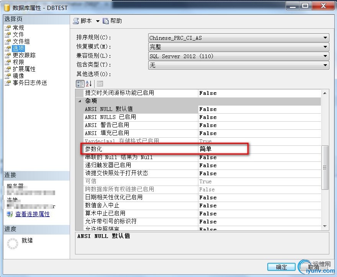Image resolution: width=337 pixels, height=277 pixels.
Task: Select the 允许带引号的标识符 row
Action: [202, 222]
